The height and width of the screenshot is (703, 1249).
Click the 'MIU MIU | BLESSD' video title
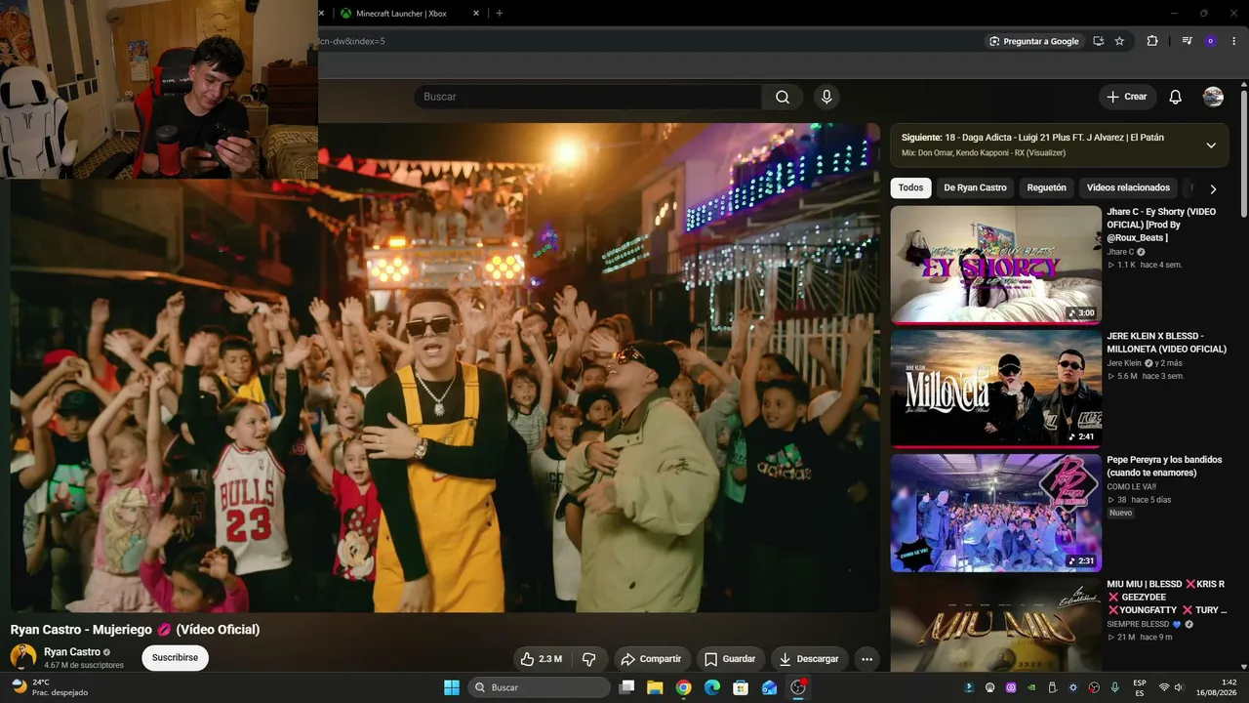point(1166,597)
